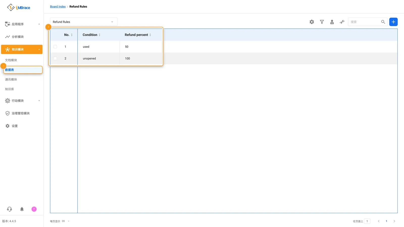Open table settings gear icon
Screen dimensions: 404x227
pyautogui.click(x=312, y=22)
